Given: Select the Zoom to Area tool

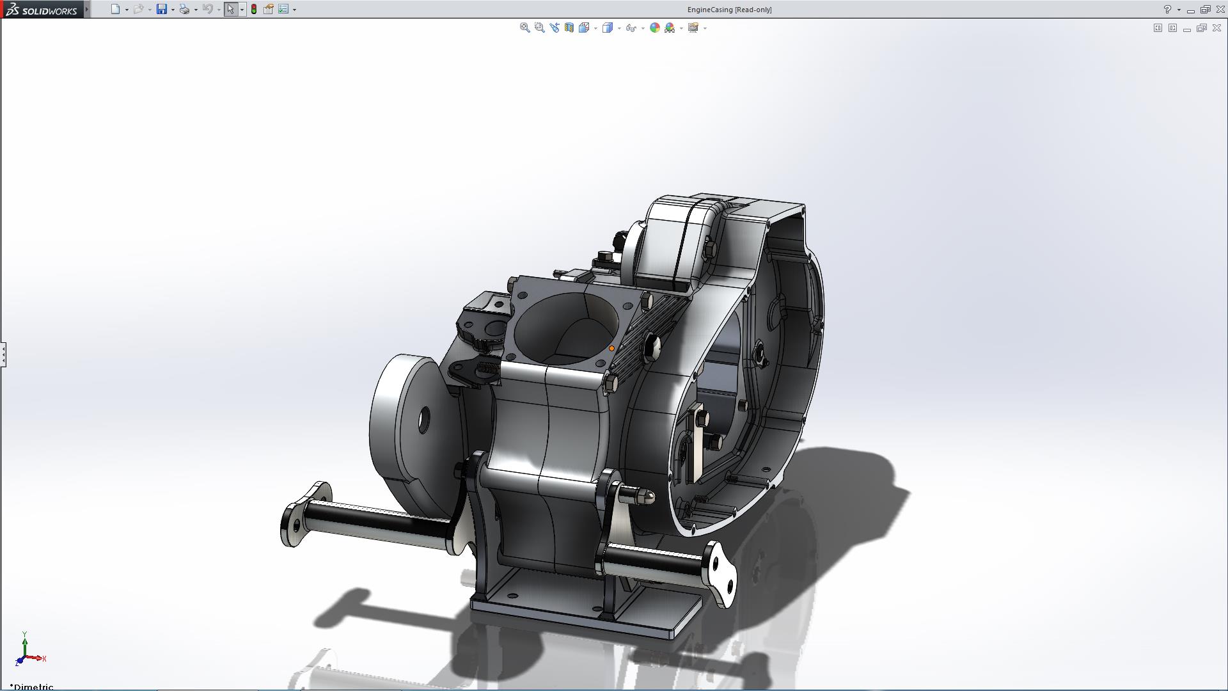Looking at the screenshot, I should (x=539, y=28).
